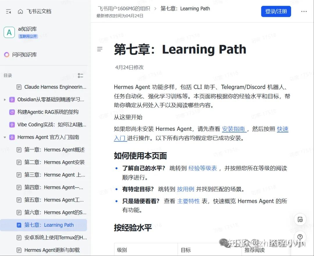Click the 目录 section label
This screenshot has height=256, width=314.
click(8, 75)
